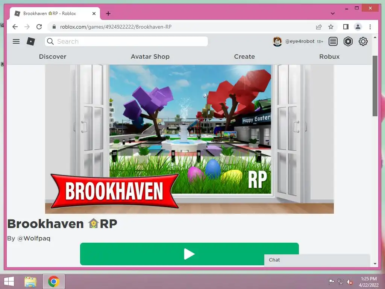Screen dimensions: 385x289
Task: Click the scrollbar down arrow
Action: [375, 264]
